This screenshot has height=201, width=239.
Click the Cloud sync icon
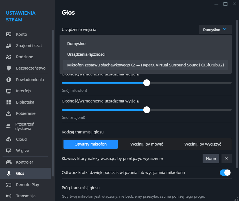coord(9,139)
